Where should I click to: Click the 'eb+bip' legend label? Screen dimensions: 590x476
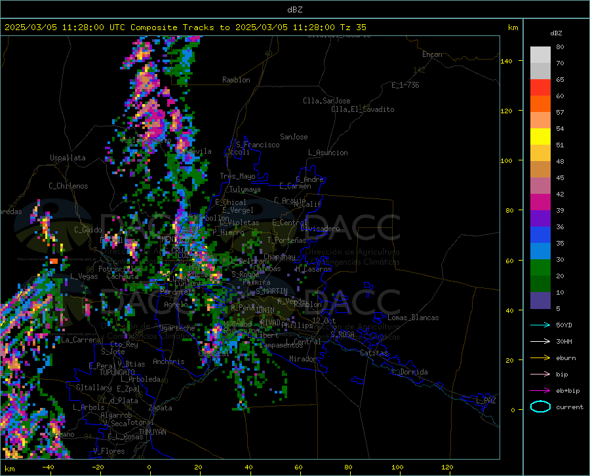(x=568, y=390)
